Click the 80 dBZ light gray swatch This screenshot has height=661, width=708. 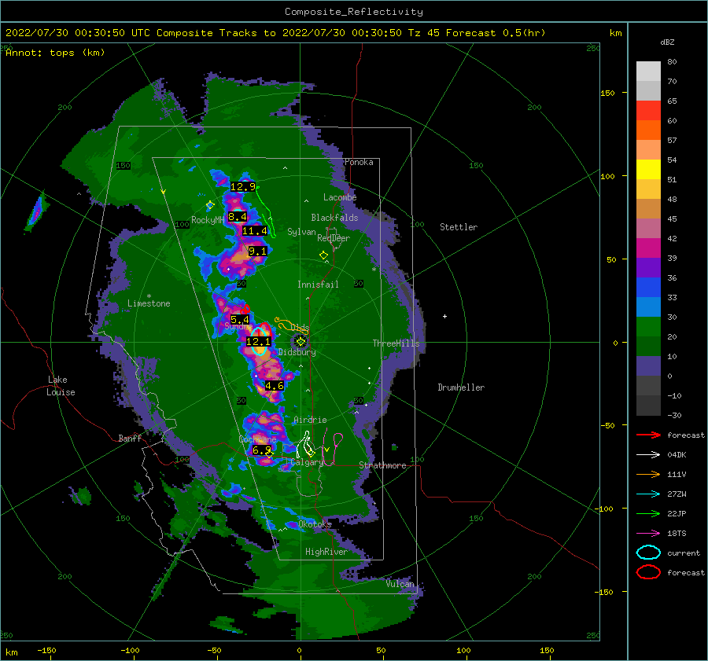point(648,71)
